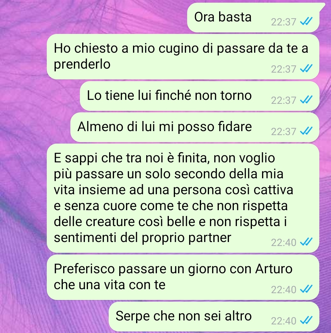Tap blue ticks on 'Serpe che non sei altro'
Screen dimensions: 331x333
[x=306, y=320]
